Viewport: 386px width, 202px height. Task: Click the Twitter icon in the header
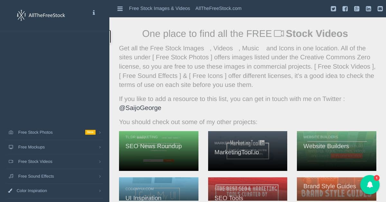pos(333,9)
